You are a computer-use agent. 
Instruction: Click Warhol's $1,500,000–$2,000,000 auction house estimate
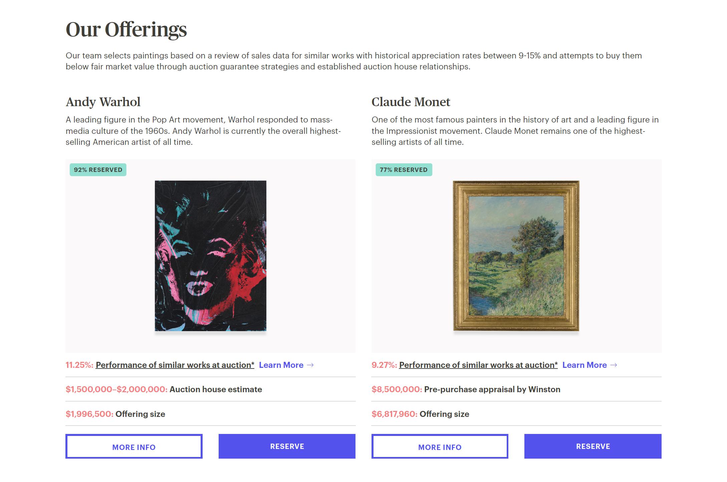click(x=116, y=390)
